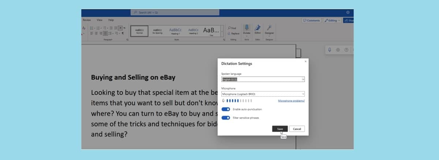
Task: Open the Editor tool in ribbon
Action: click(x=258, y=28)
